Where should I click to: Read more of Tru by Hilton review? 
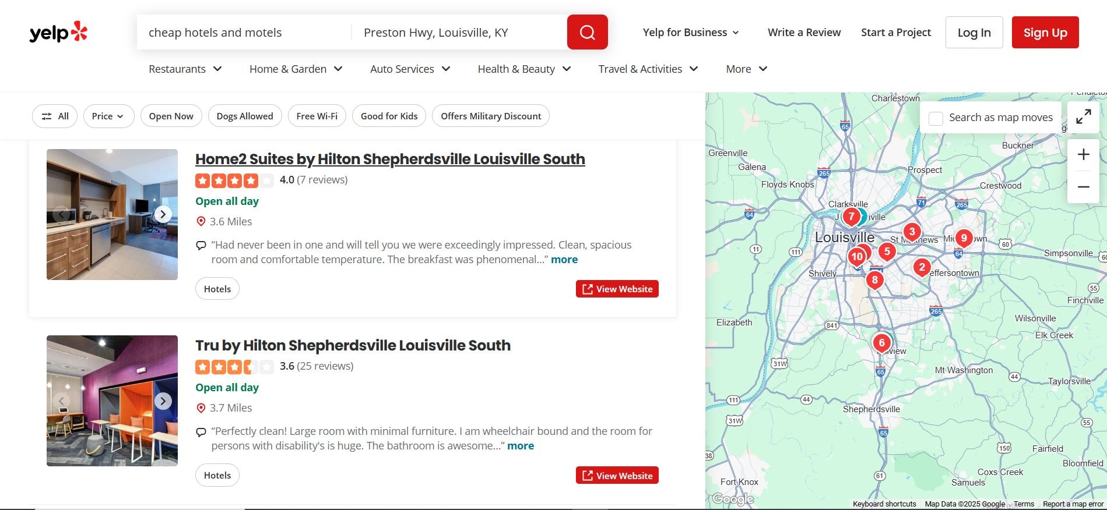coord(521,446)
